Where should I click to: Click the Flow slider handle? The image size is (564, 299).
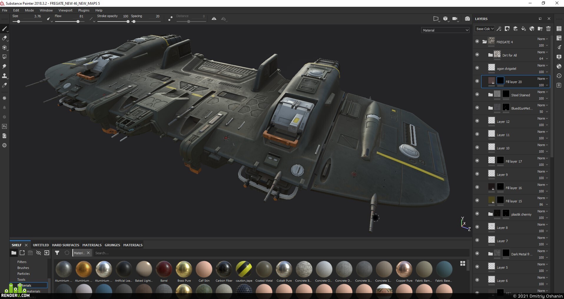[x=78, y=22]
